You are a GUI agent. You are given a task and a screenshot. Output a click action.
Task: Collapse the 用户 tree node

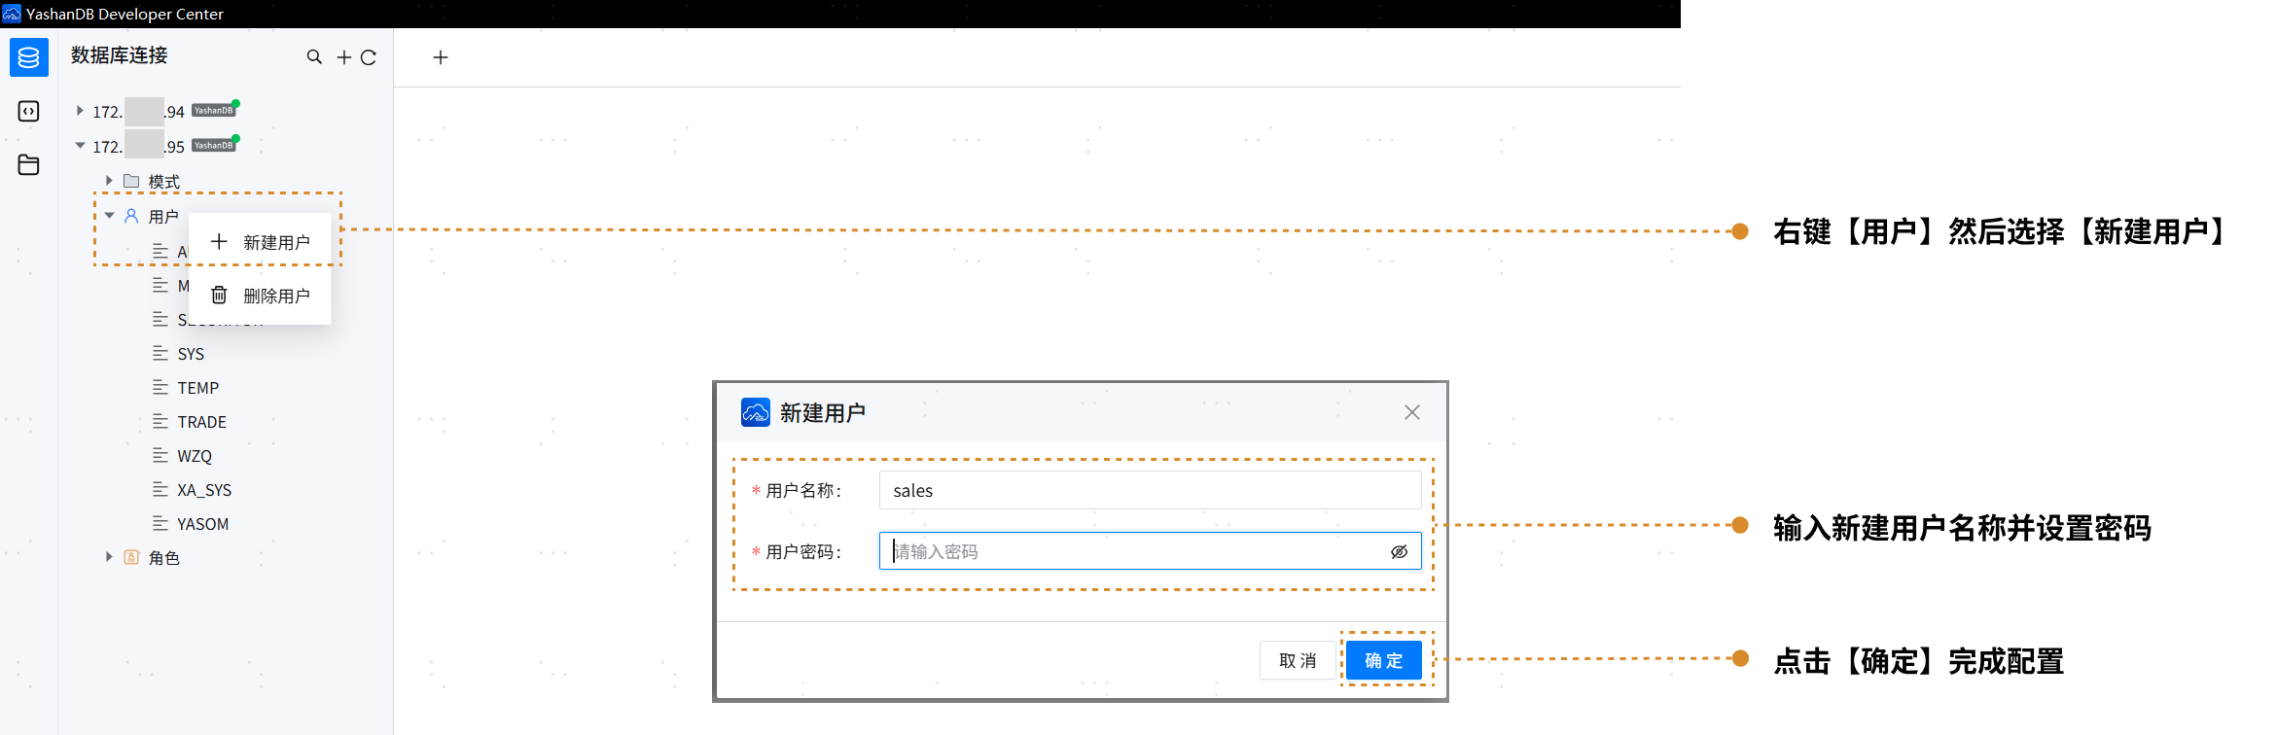pos(109,216)
